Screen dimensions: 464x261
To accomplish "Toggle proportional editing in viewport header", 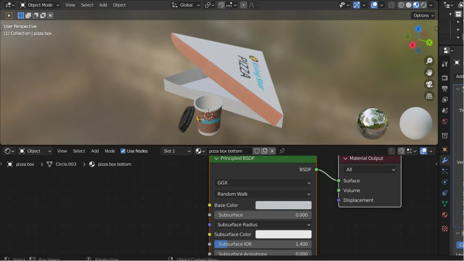I will (243, 5).
